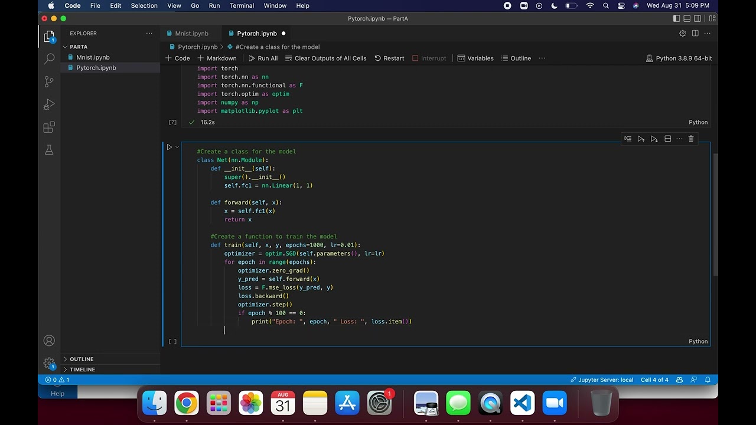Screen dimensions: 756x425
Task: Switch to the Mnist.ipynb tab
Action: pyautogui.click(x=191, y=34)
